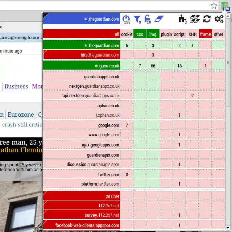Toggle the red 'all' header cell

(x=82, y=34)
